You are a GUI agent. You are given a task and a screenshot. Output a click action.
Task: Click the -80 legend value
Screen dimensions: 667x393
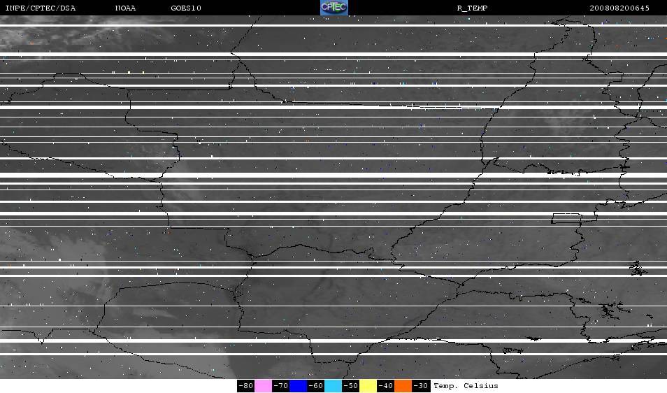pyautogui.click(x=246, y=386)
